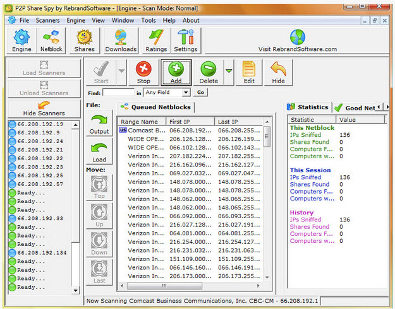Click the greyed Start checkmark button
The image size is (395, 309).
101,73
